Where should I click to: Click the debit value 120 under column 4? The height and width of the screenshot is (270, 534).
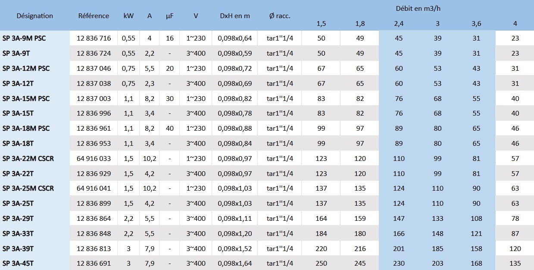[515, 248]
